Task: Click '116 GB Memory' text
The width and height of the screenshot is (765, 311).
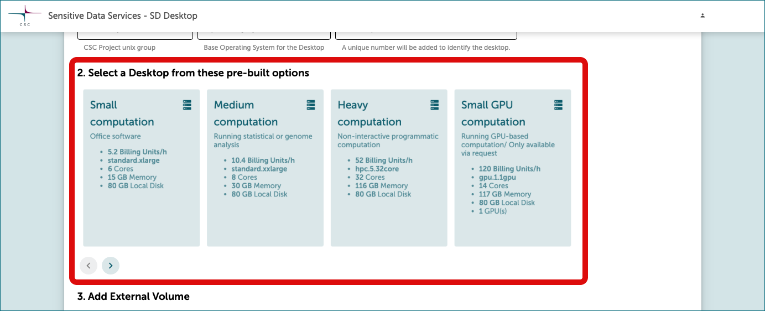Action: tap(382, 186)
